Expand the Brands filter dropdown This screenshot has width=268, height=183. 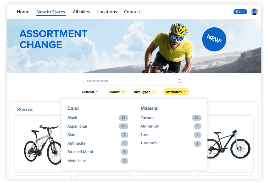(x=116, y=92)
